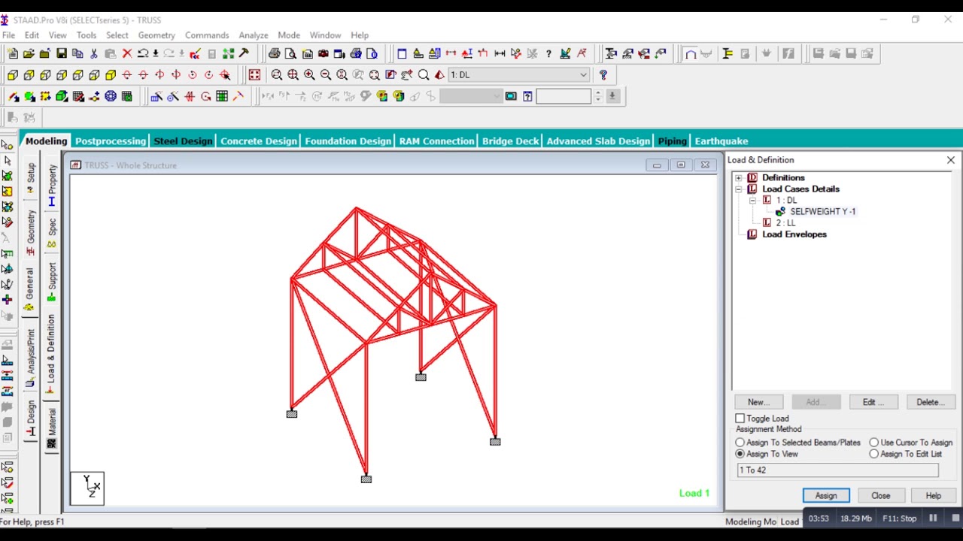
Task: Click the structure wizard wheel icon
Action: tap(111, 96)
